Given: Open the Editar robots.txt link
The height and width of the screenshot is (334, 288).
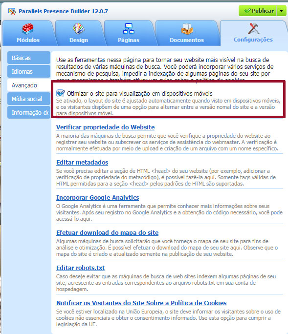Looking at the screenshot, I should [x=80, y=268].
